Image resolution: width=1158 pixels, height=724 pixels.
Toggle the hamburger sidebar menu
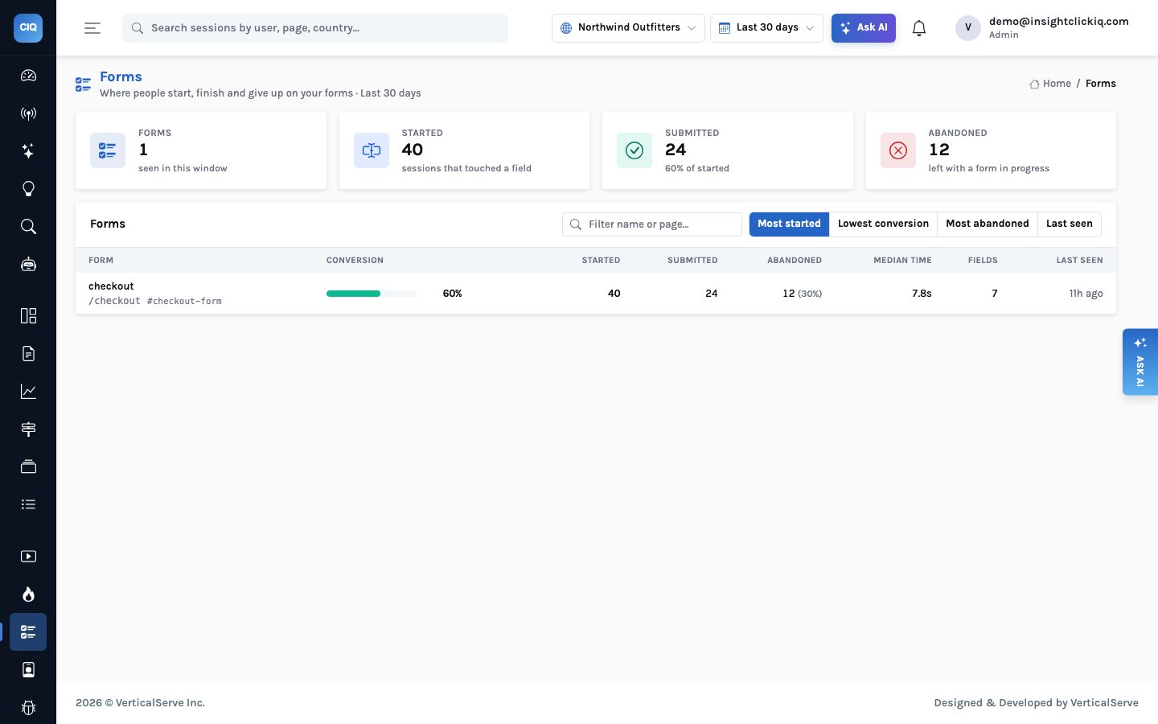point(92,28)
